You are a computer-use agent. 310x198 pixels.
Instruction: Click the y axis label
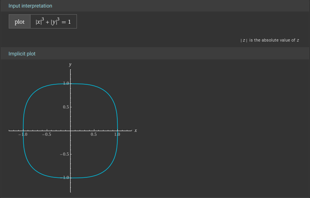tap(70, 64)
